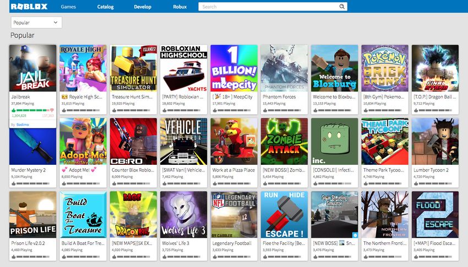Image resolution: width=468 pixels, height=267 pixels.
Task: Open the Zombie Attack thumbnail
Action: pos(284,141)
